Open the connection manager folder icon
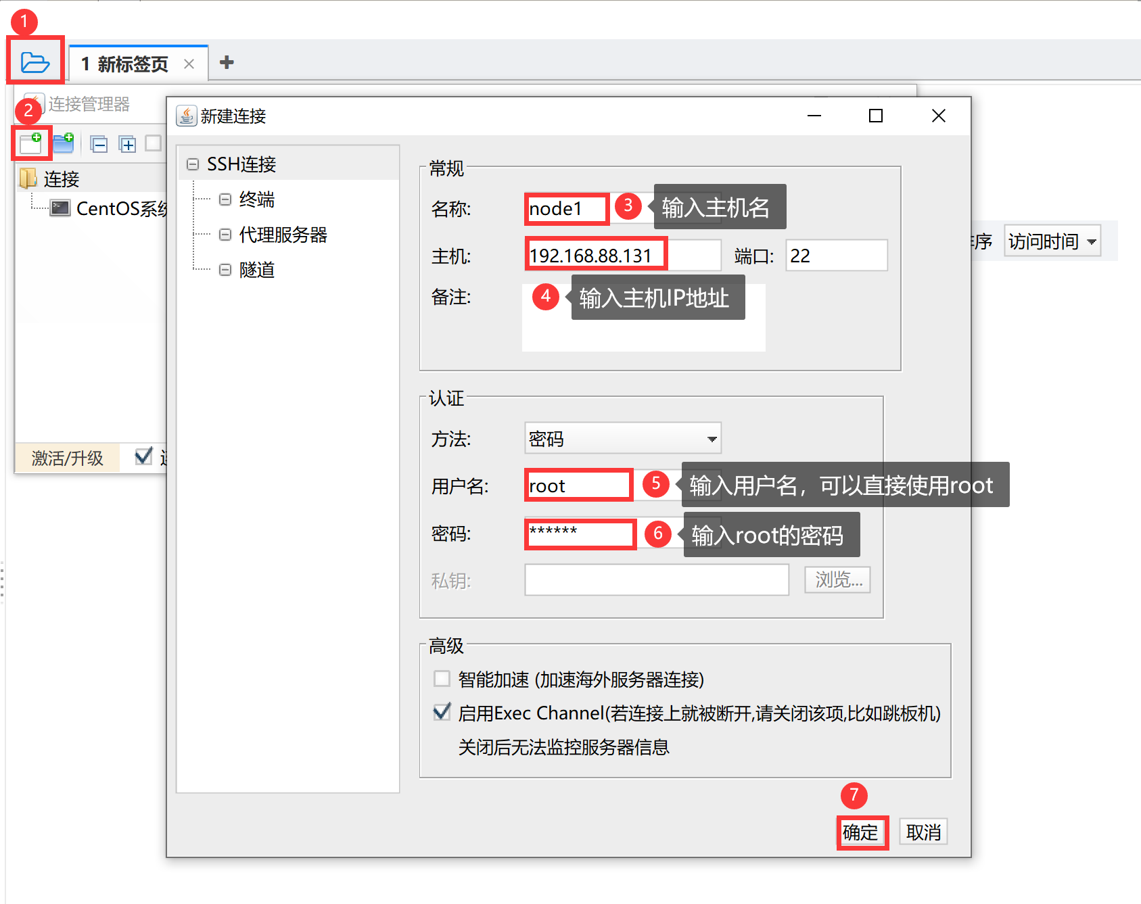1141x904 pixels. [x=35, y=62]
